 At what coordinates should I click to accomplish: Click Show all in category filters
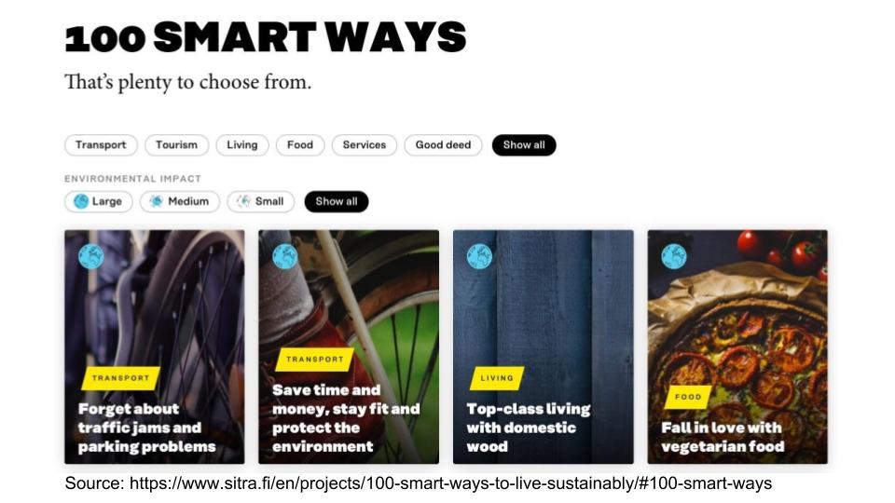tap(524, 145)
